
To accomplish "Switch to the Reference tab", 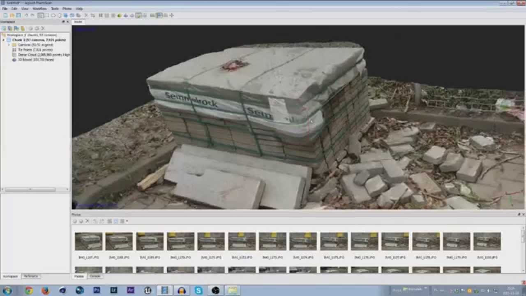I will point(31,276).
